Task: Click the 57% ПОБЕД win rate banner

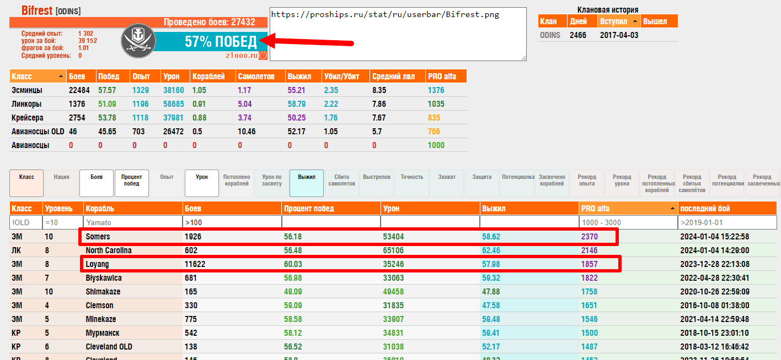Action: click(x=210, y=41)
